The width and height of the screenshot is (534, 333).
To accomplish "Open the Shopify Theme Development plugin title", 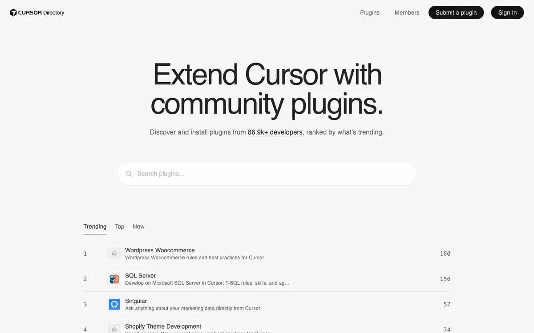I will click(x=163, y=326).
